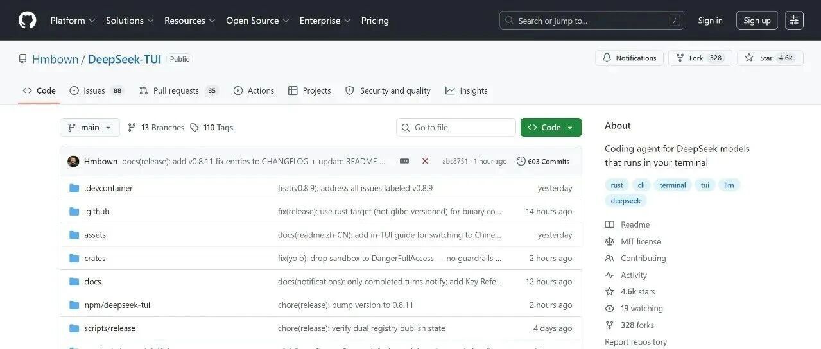Click the Contributing people icon
Image resolution: width=821 pixels, height=349 pixels.
pyautogui.click(x=609, y=258)
